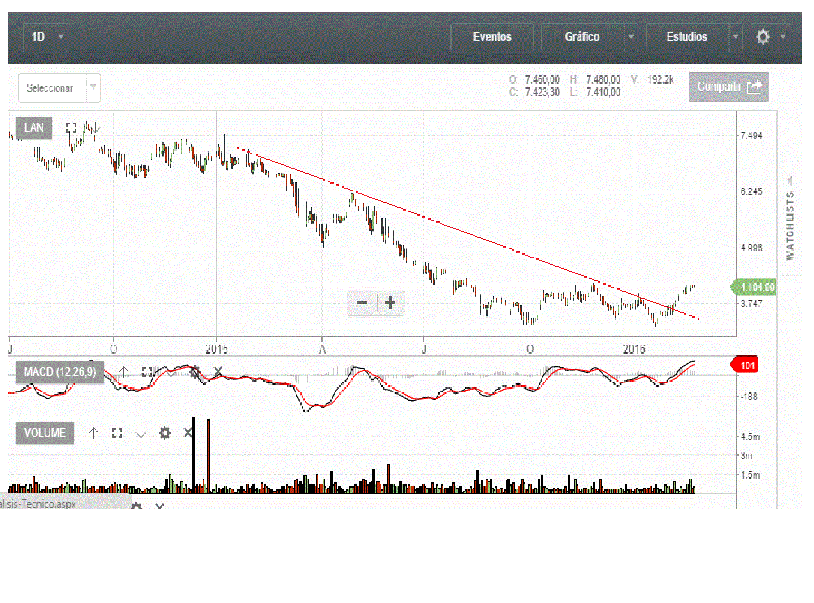
Task: Move the MACD panel up
Action: (x=124, y=371)
